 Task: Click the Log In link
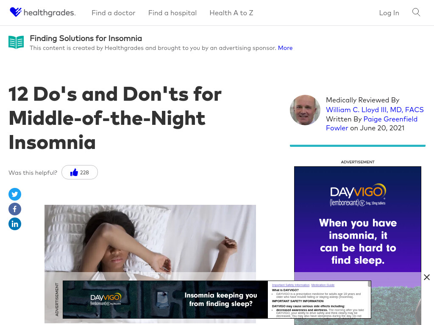pyautogui.click(x=389, y=13)
